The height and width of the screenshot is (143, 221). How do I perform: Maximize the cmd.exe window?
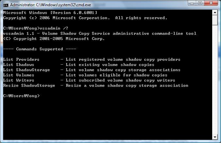200,3
